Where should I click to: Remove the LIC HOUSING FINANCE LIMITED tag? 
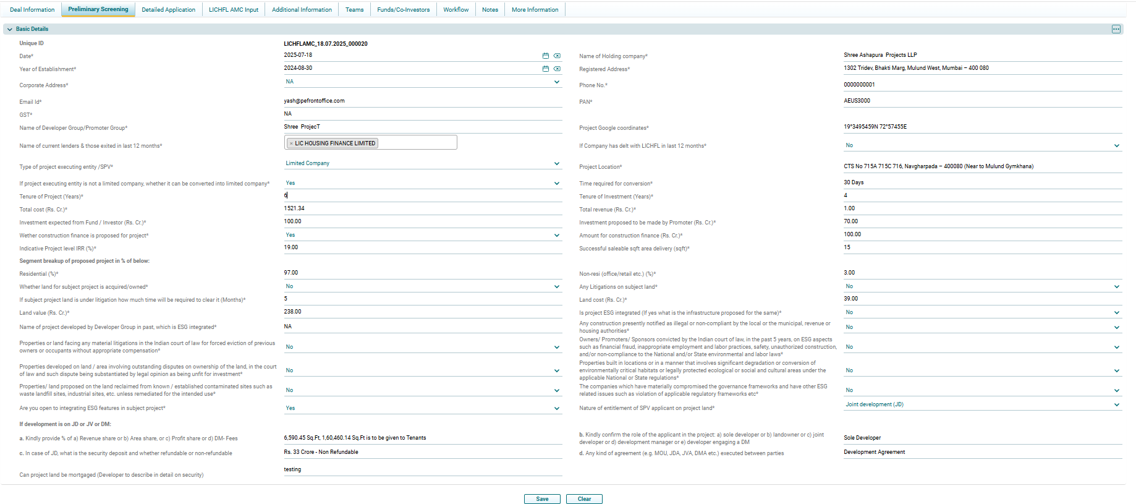pos(291,143)
